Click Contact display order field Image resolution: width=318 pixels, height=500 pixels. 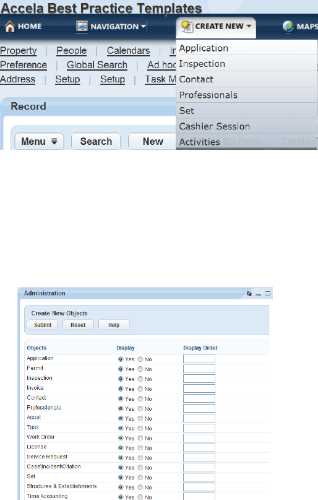(199, 398)
